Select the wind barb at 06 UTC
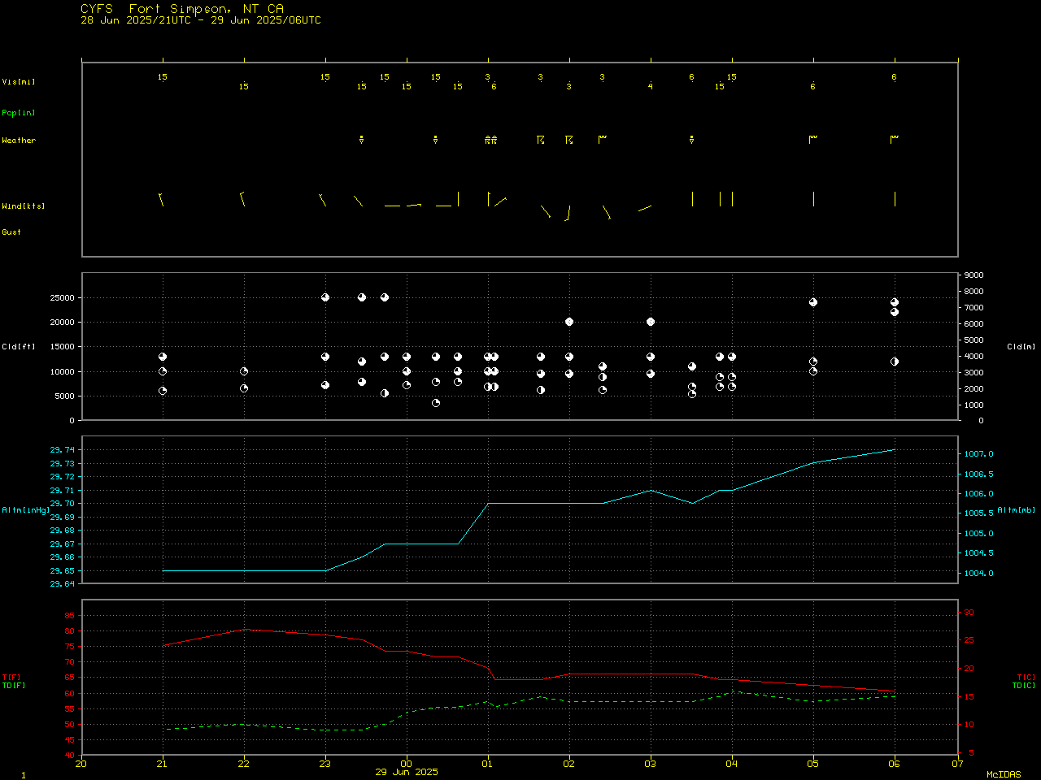 pyautogui.click(x=895, y=199)
